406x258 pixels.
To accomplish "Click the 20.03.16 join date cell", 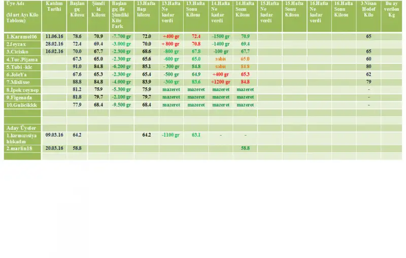I will [54, 148].
